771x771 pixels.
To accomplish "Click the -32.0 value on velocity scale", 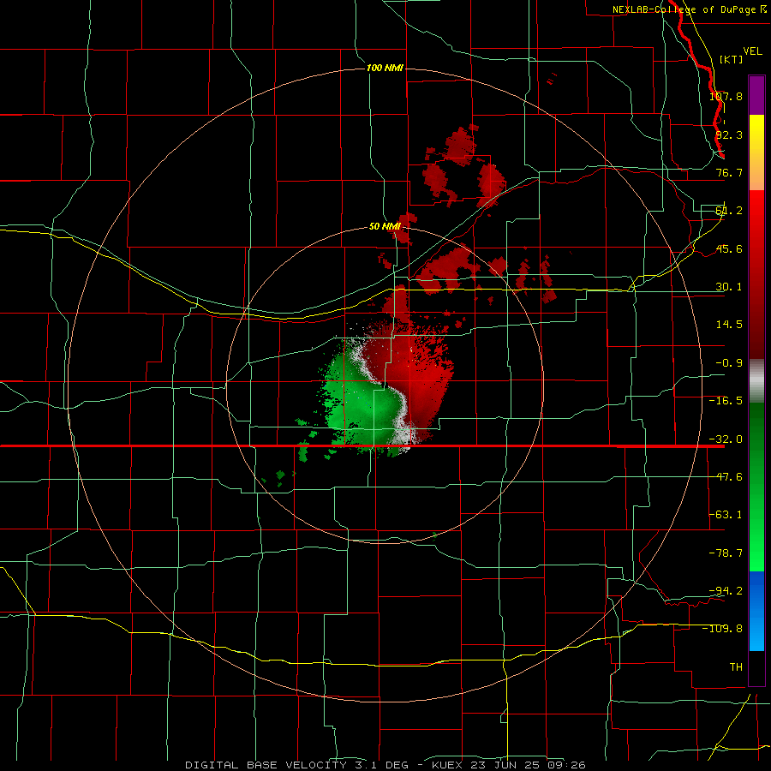I will [726, 439].
